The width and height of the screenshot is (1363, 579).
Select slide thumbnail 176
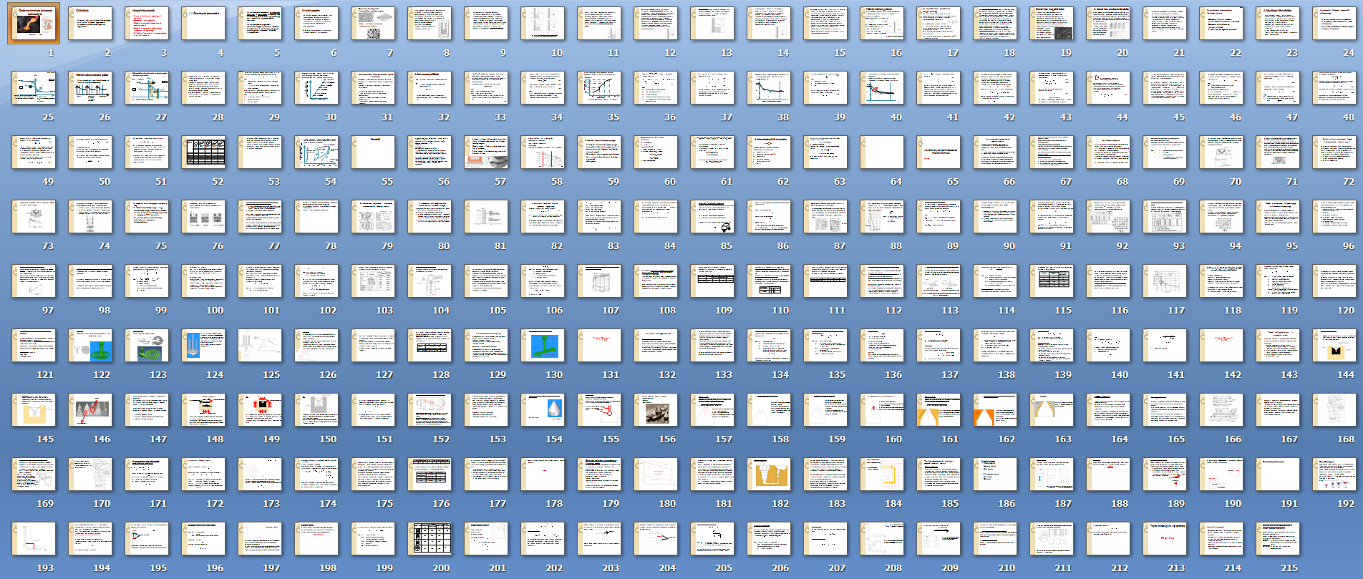point(430,475)
